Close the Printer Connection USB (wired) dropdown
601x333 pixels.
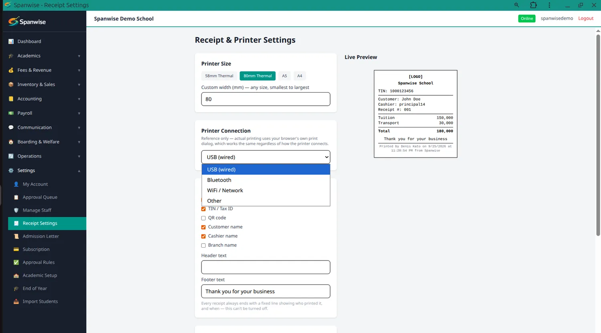[x=266, y=157]
